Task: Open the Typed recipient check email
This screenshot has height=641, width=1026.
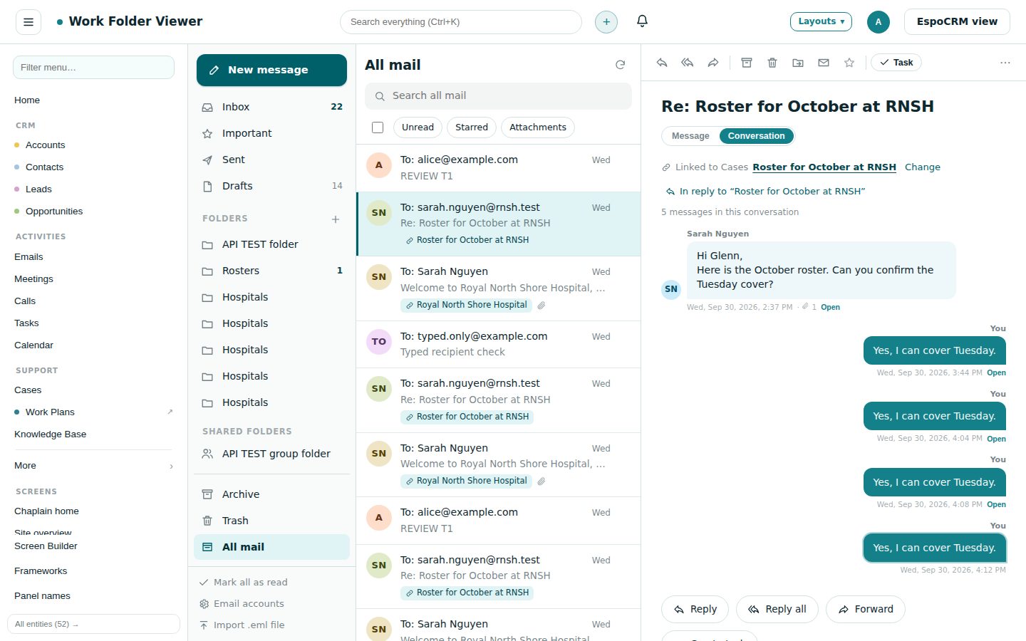Action: tap(498, 344)
